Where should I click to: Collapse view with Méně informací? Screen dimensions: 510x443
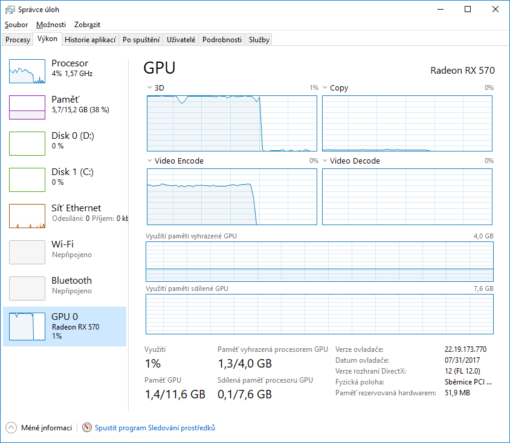tap(40, 428)
